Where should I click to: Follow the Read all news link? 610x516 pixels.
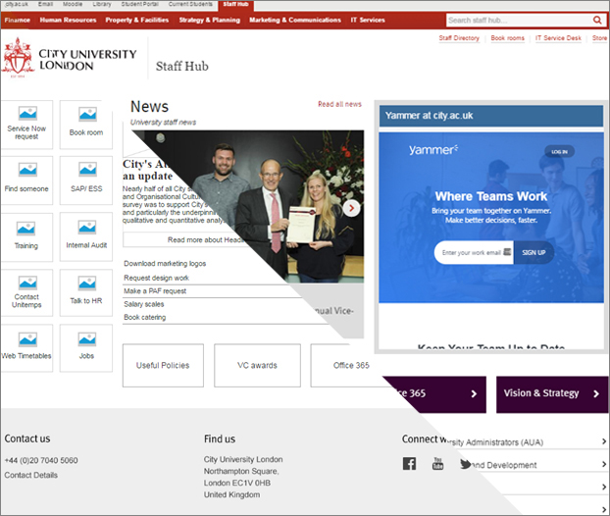pyautogui.click(x=339, y=104)
